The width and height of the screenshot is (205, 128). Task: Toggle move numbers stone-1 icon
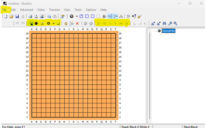click(104, 16)
